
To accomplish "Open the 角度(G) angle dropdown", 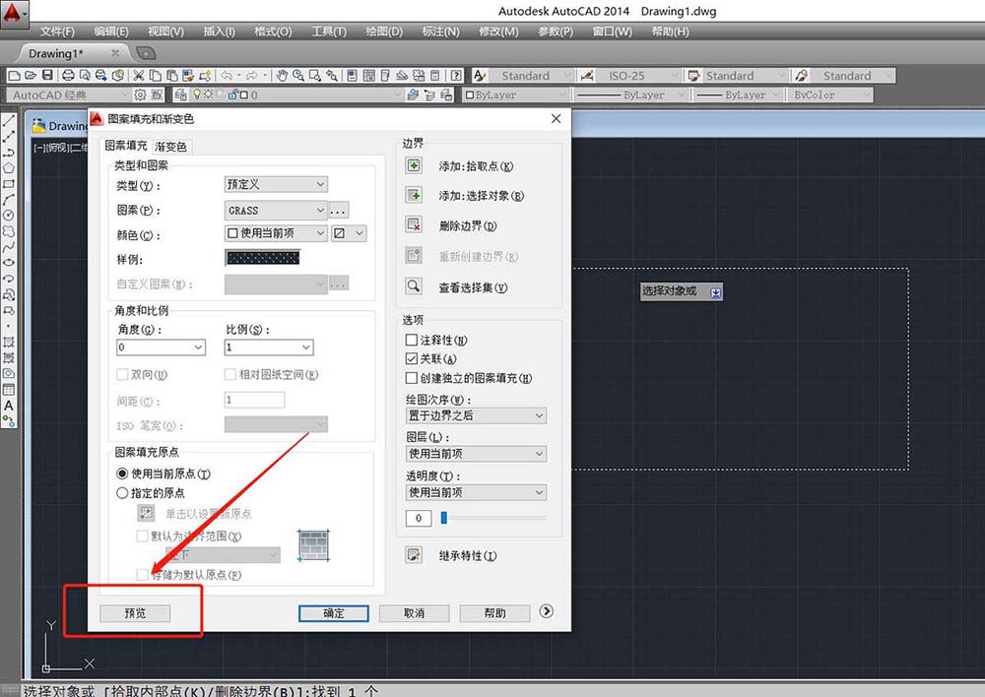I will point(161,348).
